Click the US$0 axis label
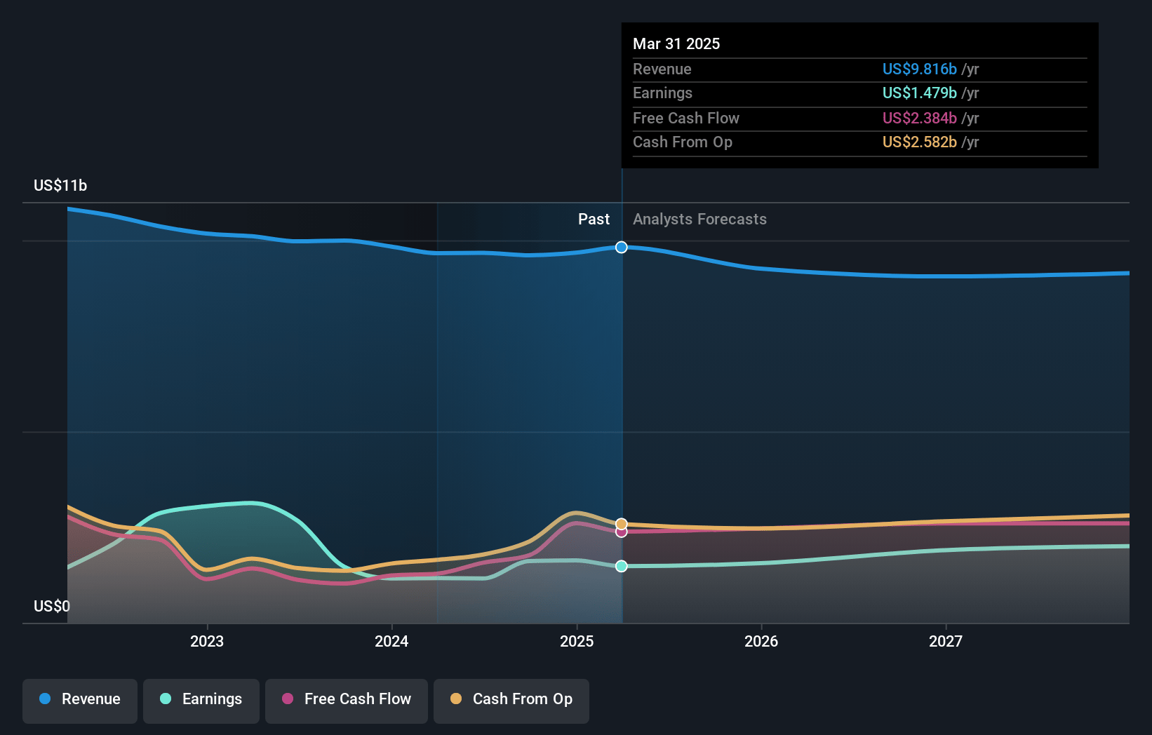Screen dimensions: 1152x735 click(x=52, y=606)
